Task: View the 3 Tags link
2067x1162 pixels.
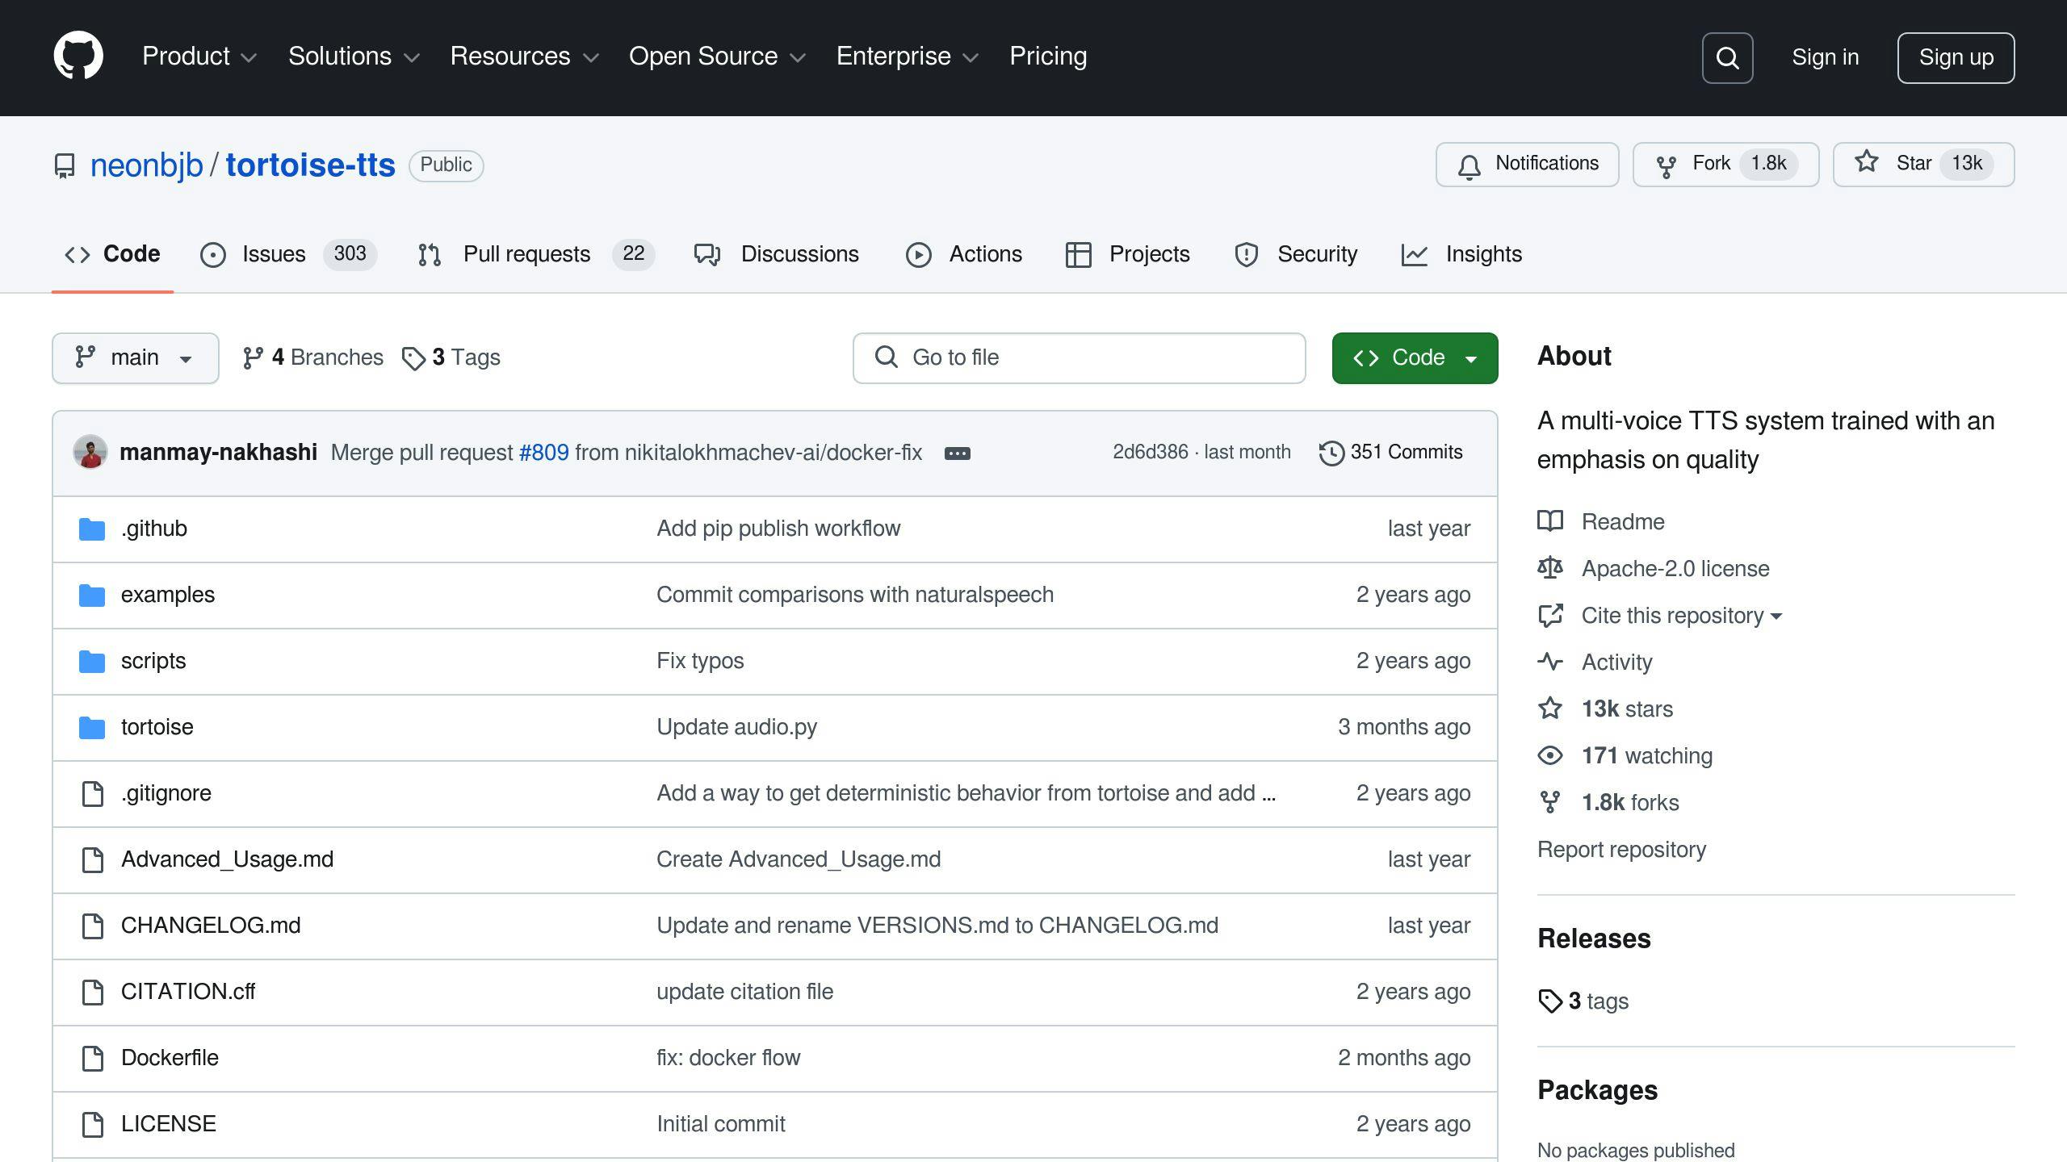Action: [451, 357]
